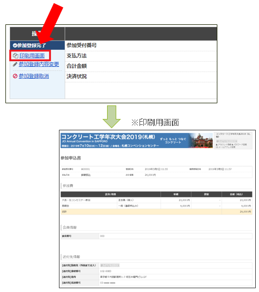Click the pencil icon for 参加登録内容変更
Viewport: 259px width, 292px height.
15,64
